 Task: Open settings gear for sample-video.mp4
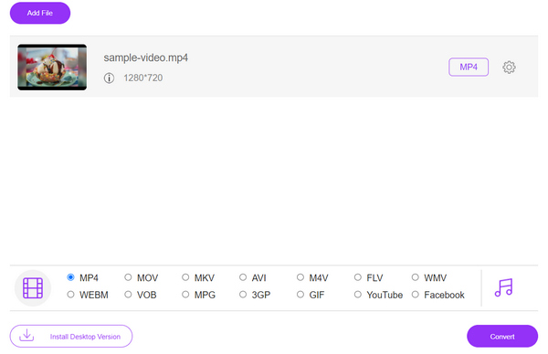(509, 67)
